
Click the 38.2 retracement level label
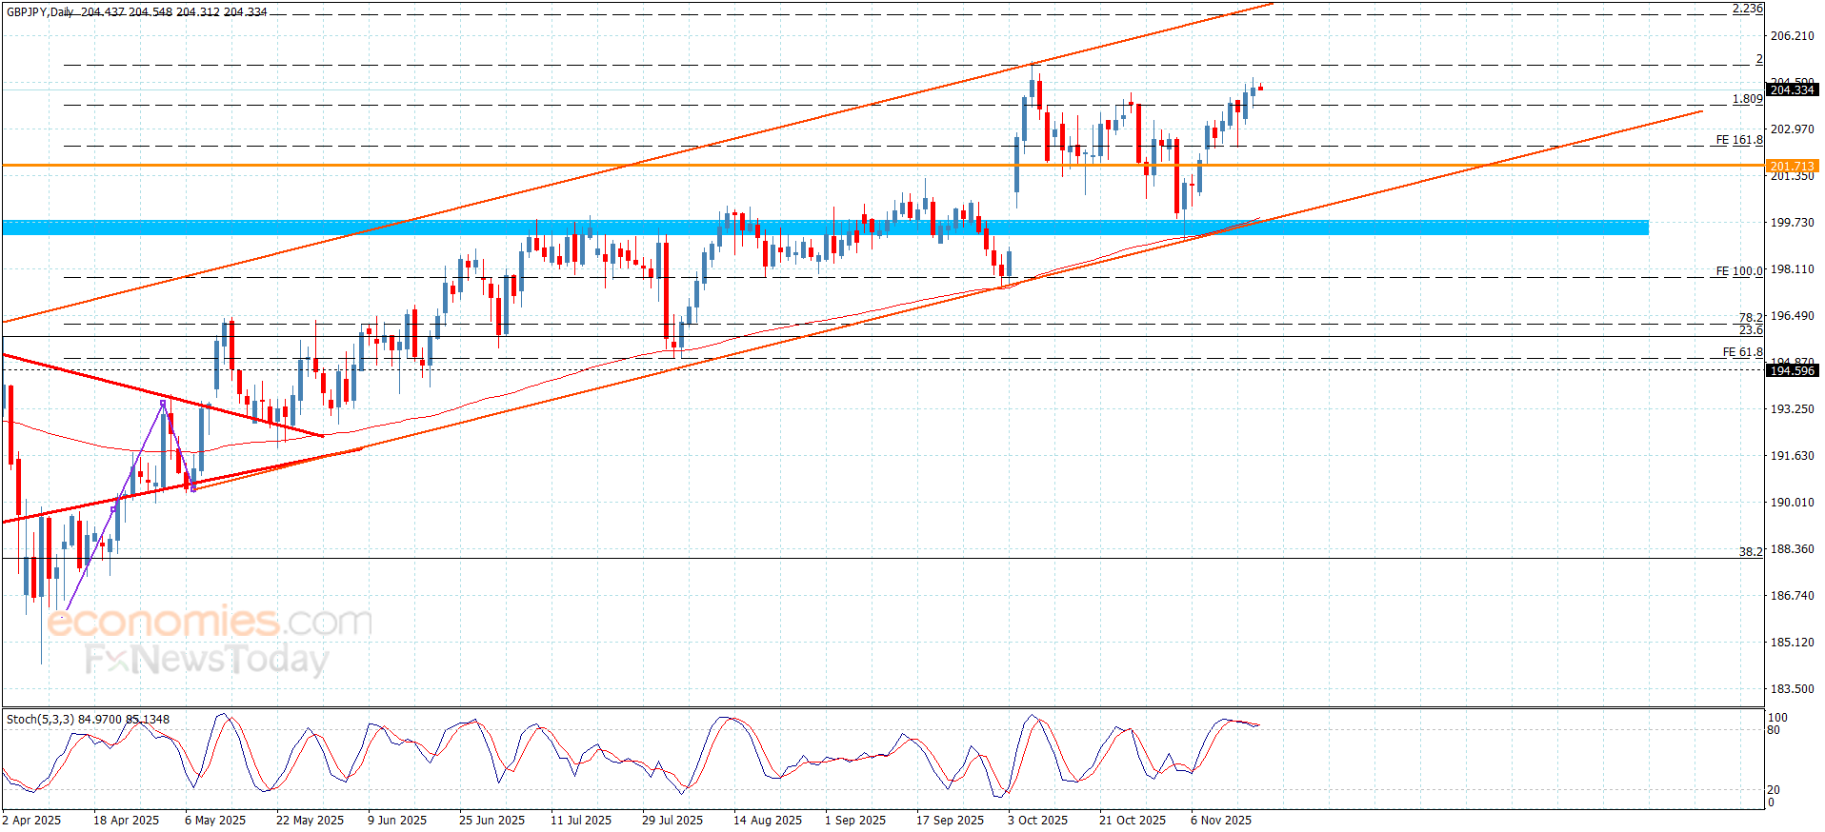point(1751,551)
